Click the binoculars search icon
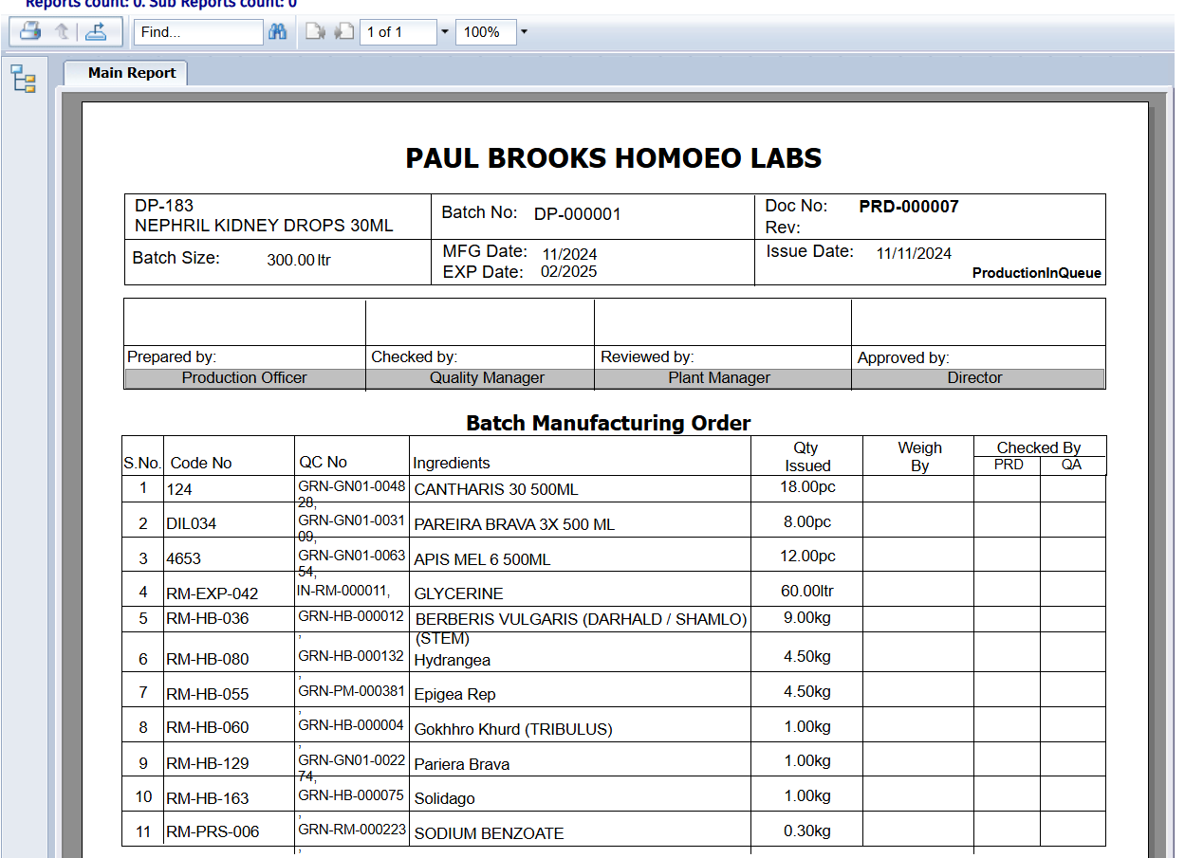This screenshot has height=858, width=1185. click(x=278, y=31)
